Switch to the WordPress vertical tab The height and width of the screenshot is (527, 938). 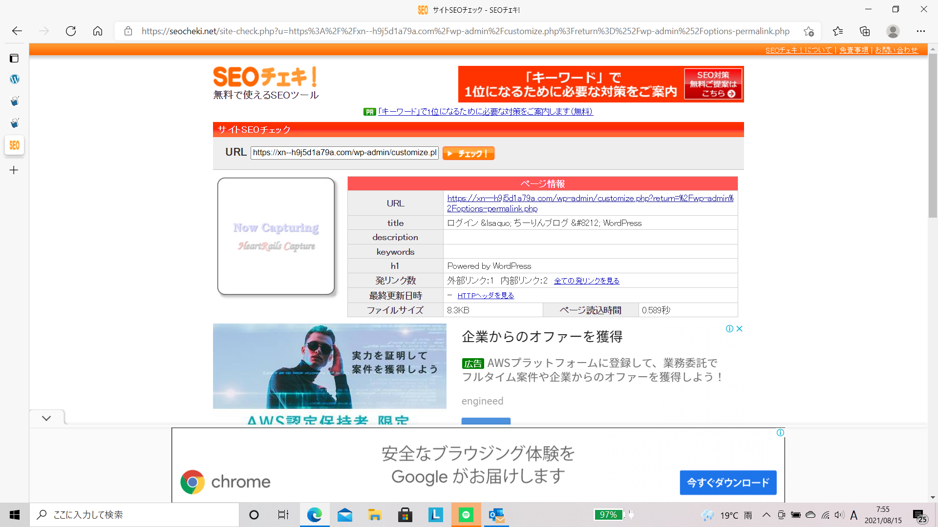[x=14, y=79]
